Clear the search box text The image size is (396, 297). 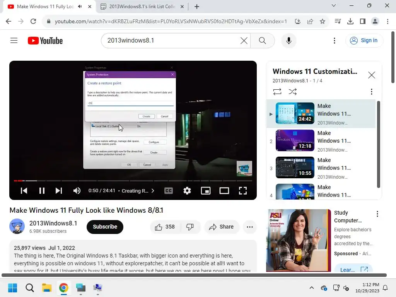click(244, 40)
